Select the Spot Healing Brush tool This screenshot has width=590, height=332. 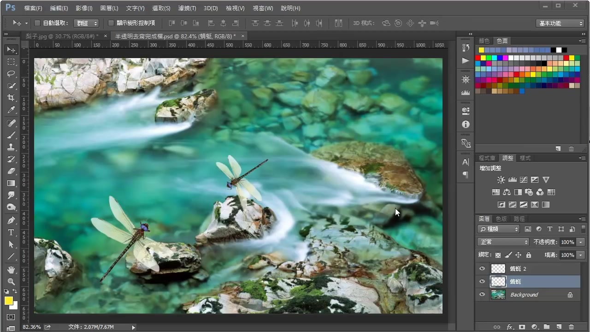[x=12, y=123]
